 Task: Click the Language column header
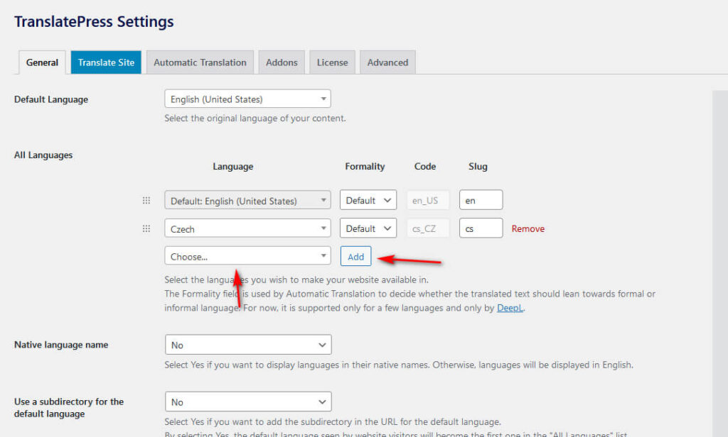coord(233,167)
